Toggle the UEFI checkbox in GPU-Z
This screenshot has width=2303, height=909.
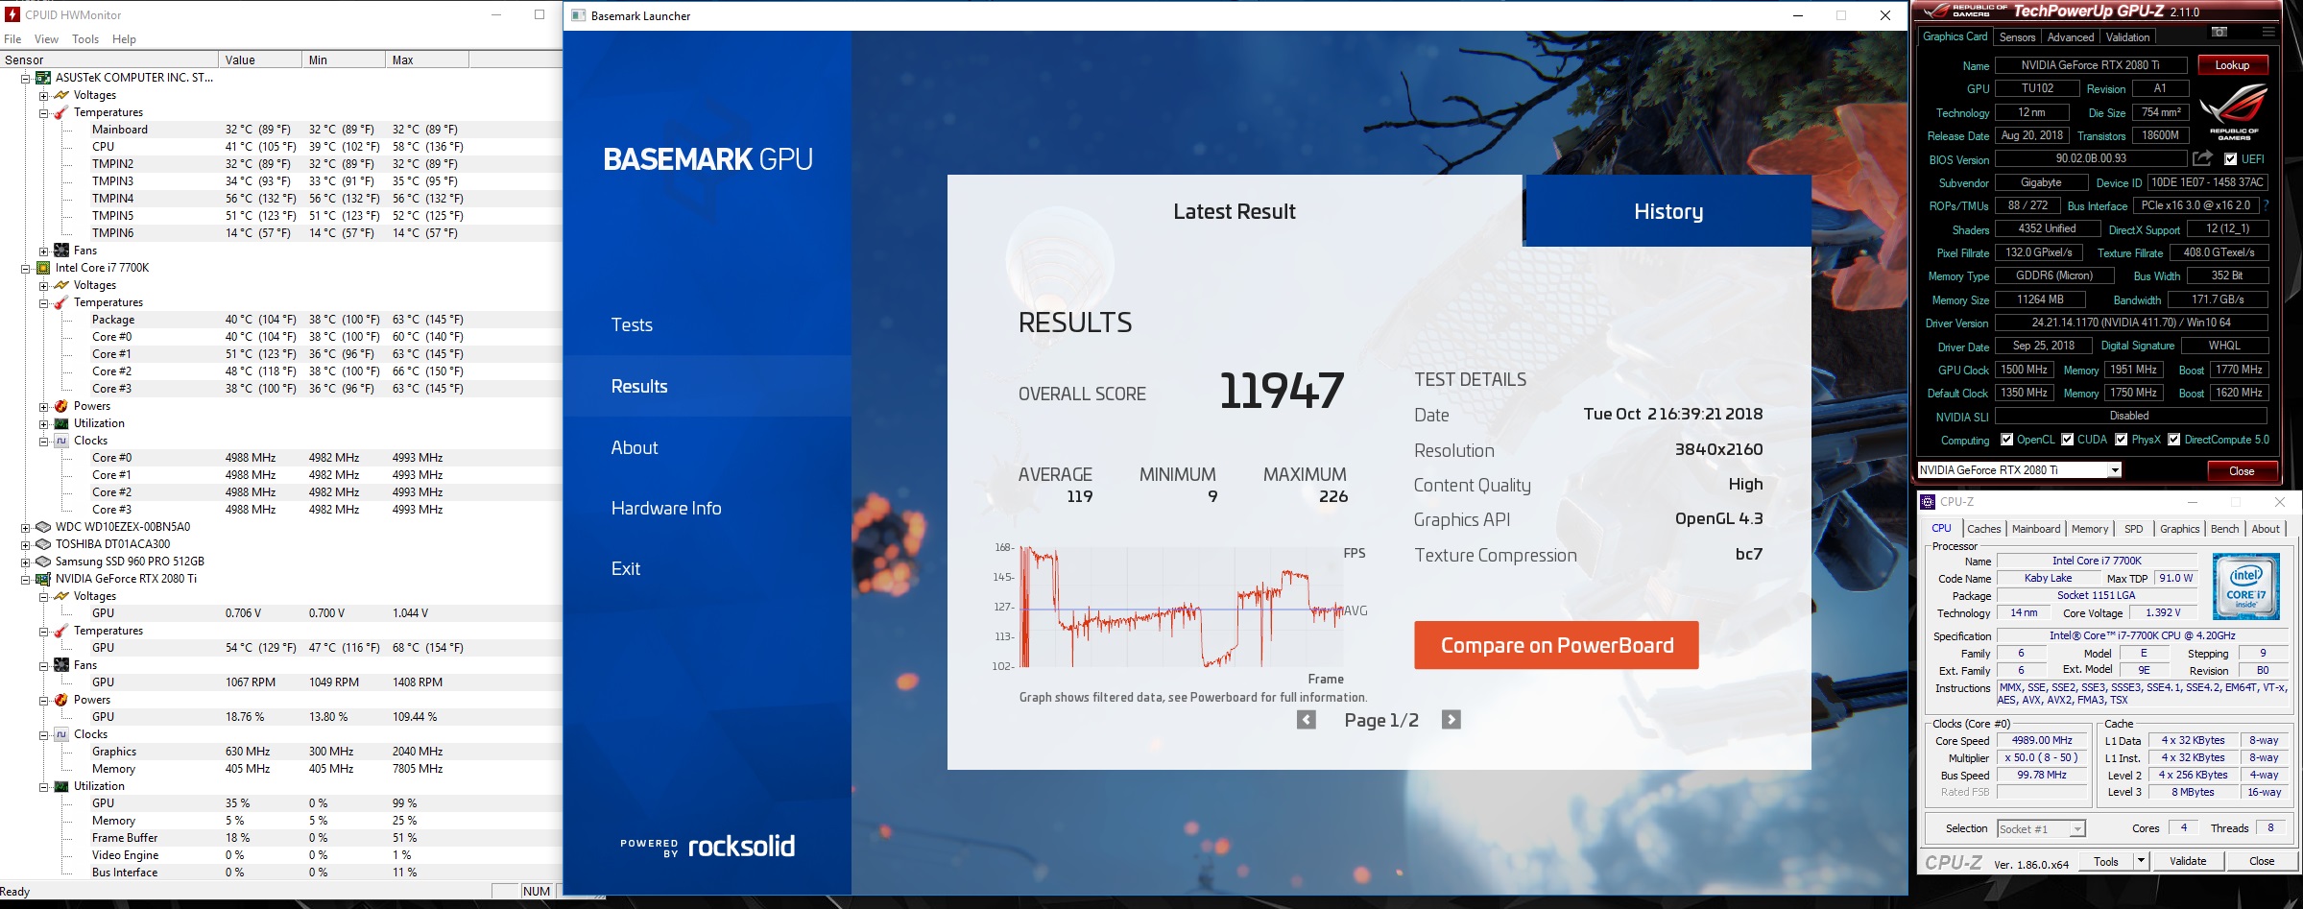click(2230, 159)
